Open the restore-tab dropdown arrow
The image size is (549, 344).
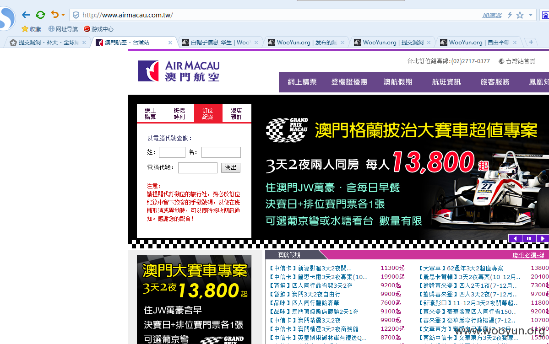point(63,15)
